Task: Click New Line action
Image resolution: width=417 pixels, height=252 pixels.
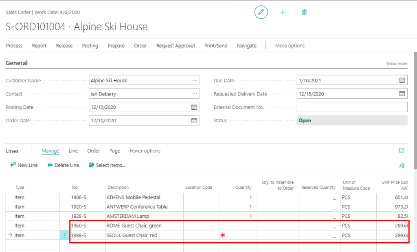Action: click(24, 165)
